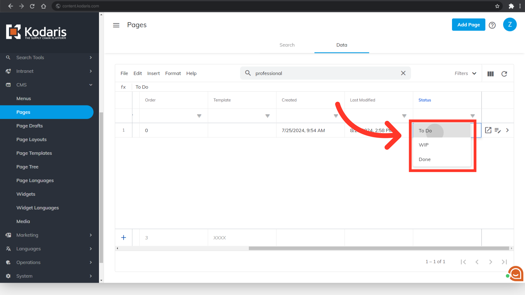Open the Format menu
This screenshot has height=295, width=525.
point(173,73)
